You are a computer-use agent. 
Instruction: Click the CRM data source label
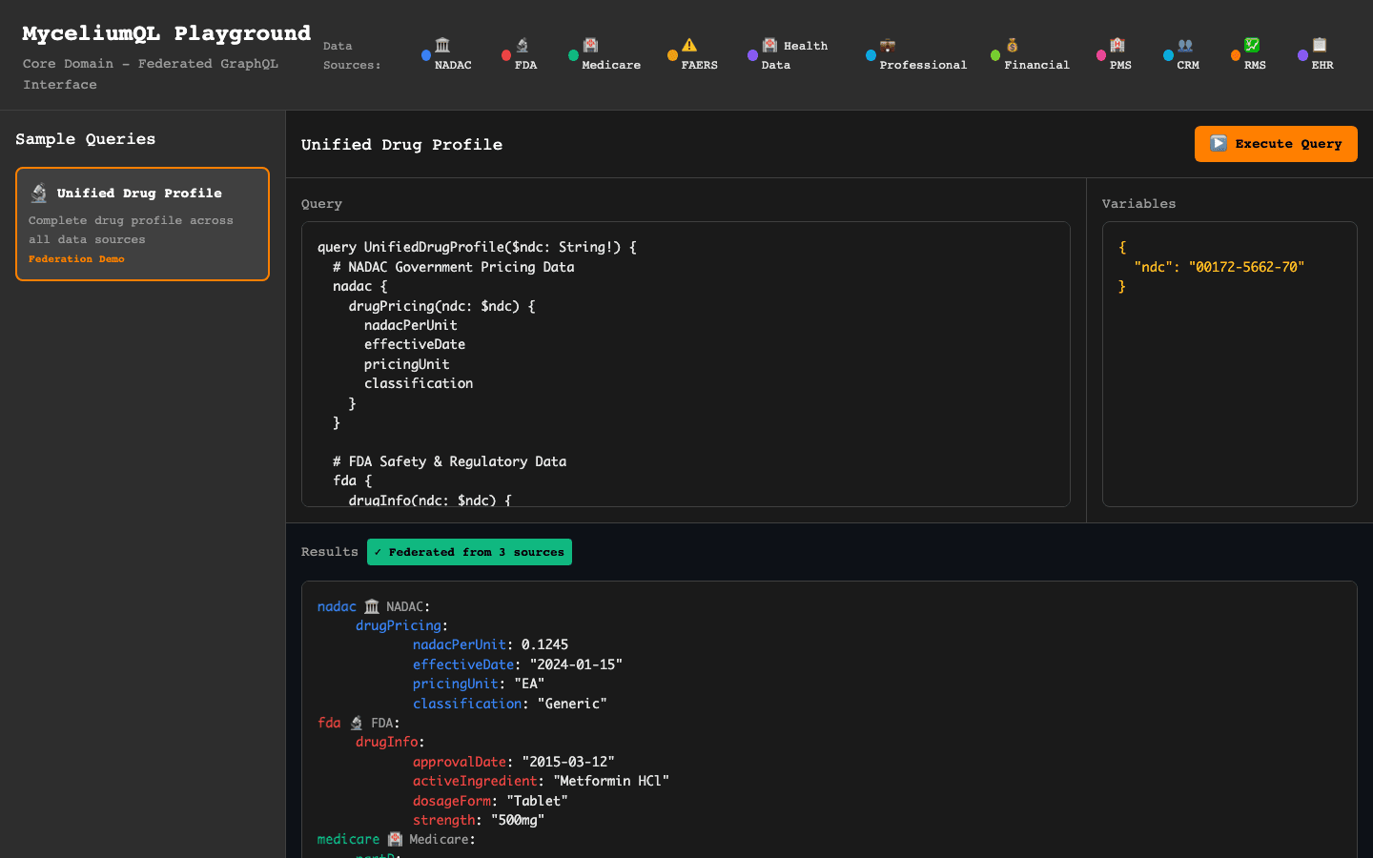tap(1188, 65)
